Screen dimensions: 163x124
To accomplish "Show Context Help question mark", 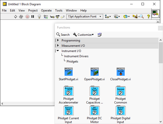I will pyautogui.click(x=148, y=16).
